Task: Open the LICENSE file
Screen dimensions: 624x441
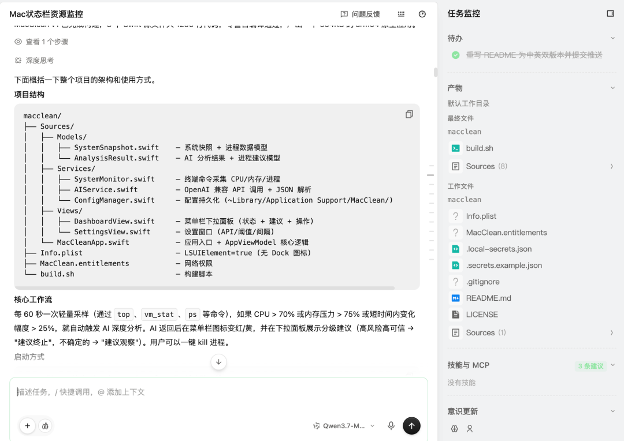Action: [482, 315]
